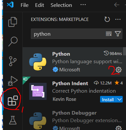Screen dimensions: 126x130
Task: Click the Python Debugger extension logo
Action: [x=38, y=121]
